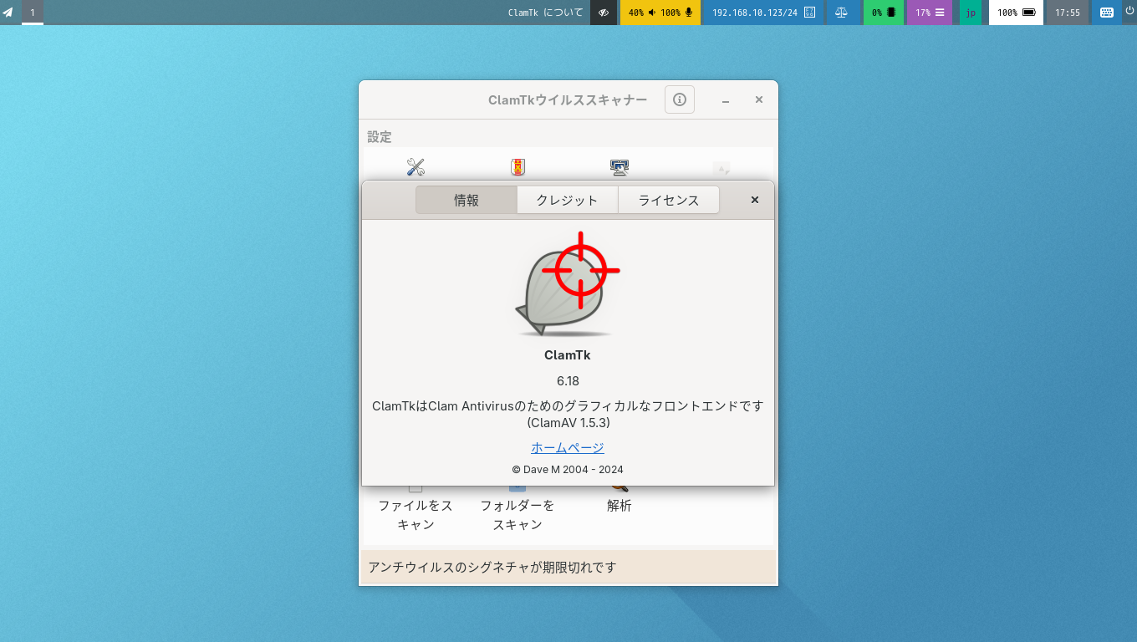1137x642 pixels.
Task: Switch to the クレジット tab
Action: (x=568, y=200)
